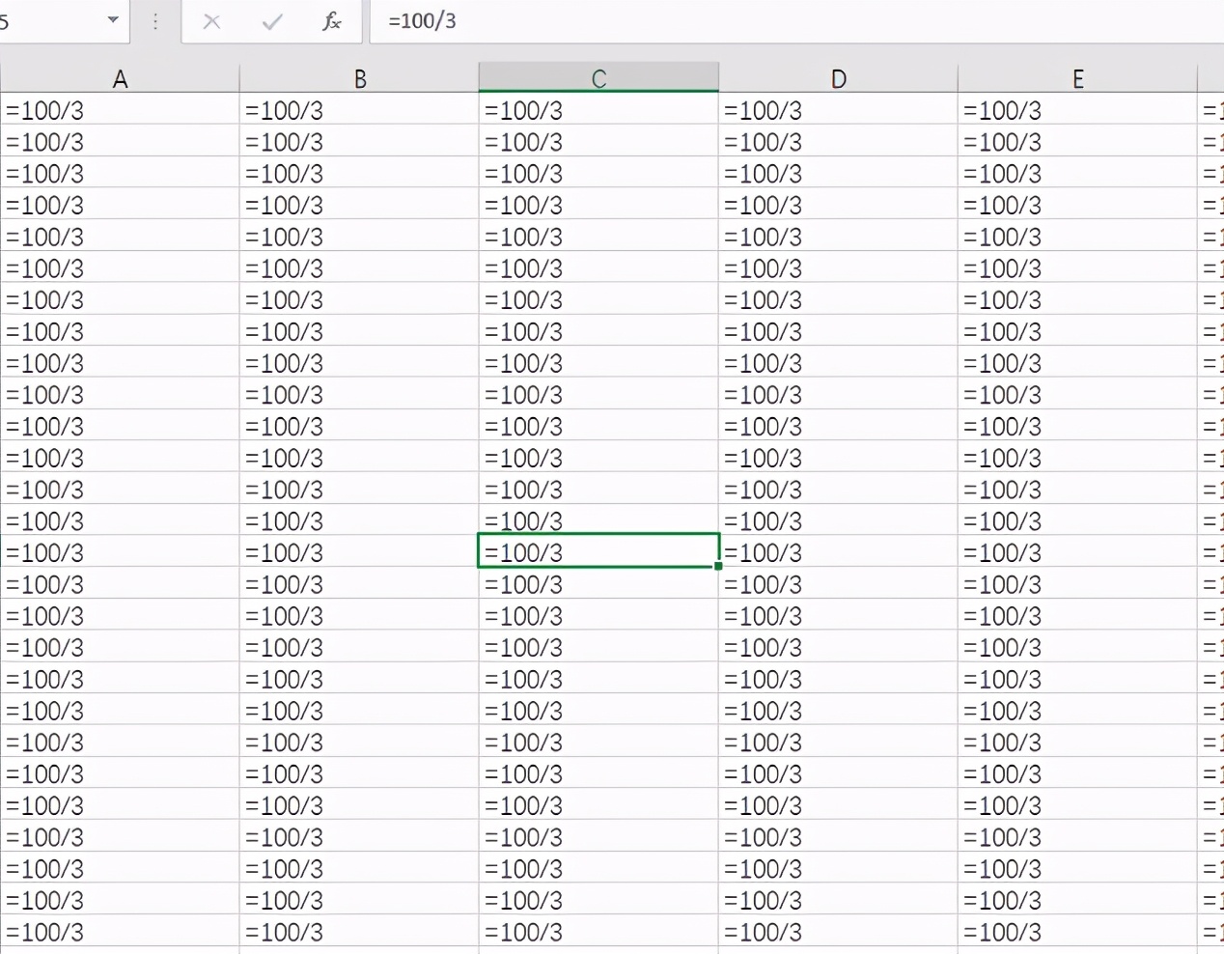Click the cell in column D beside the selection

pyautogui.click(x=838, y=551)
